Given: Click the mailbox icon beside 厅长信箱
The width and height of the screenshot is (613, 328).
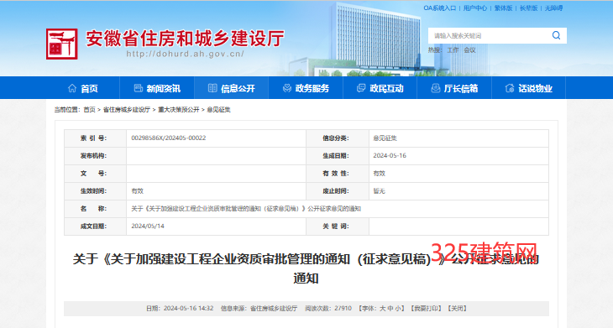Looking at the screenshot, I should pyautogui.click(x=436, y=88).
